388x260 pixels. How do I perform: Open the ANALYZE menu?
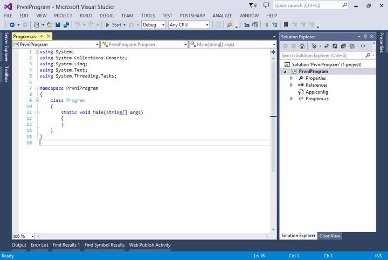pyautogui.click(x=222, y=16)
